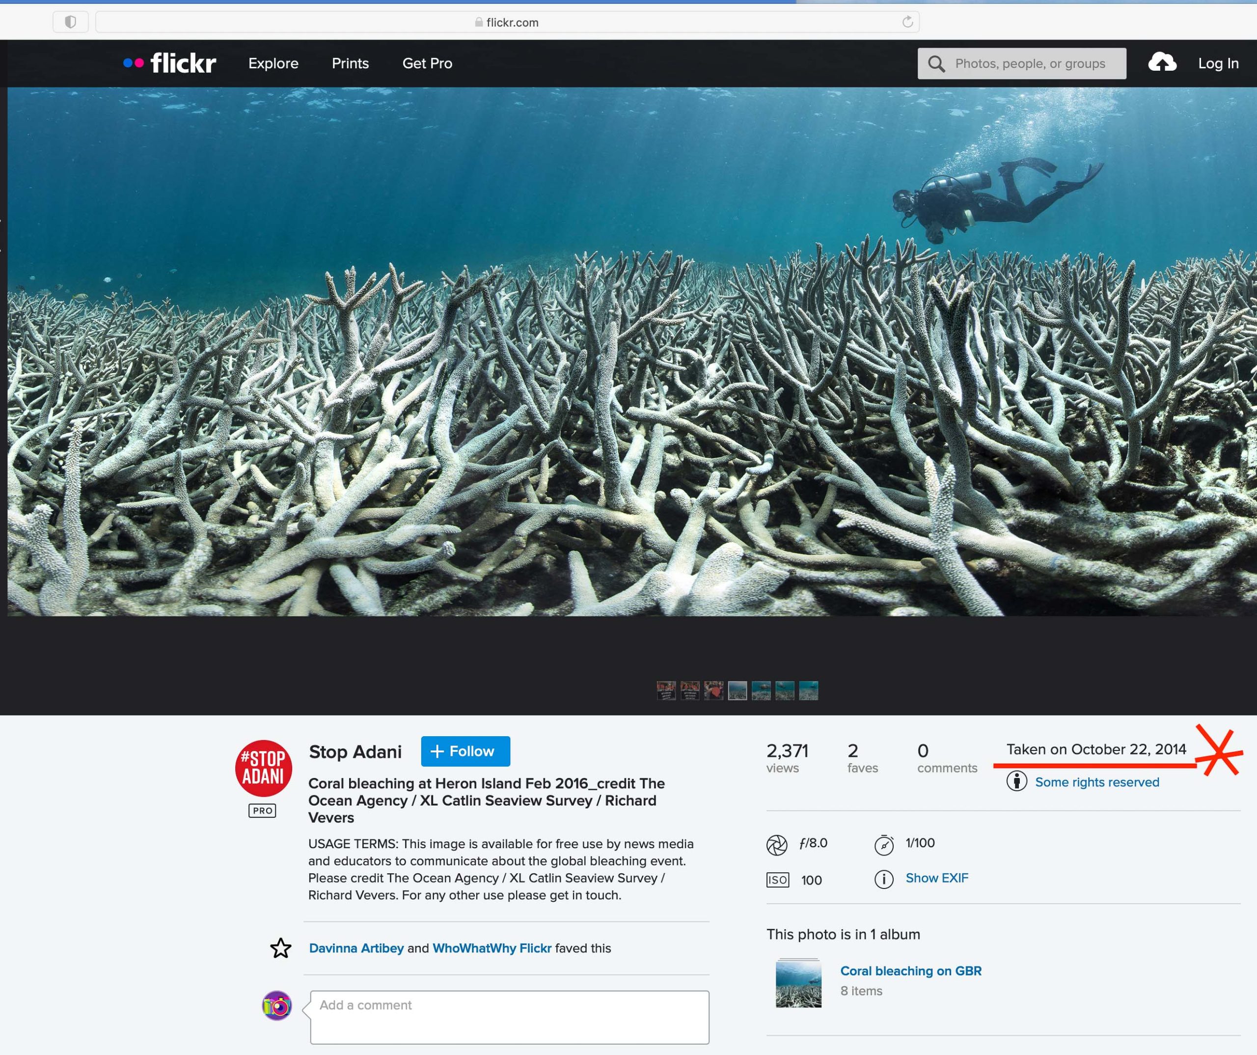Click Log In
1257x1055 pixels.
tap(1218, 63)
